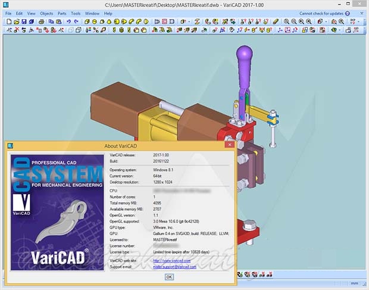Expand dropdown arrow beside red shaded cube icon
Viewport: 369px width, 290px height.
[x=326, y=21]
